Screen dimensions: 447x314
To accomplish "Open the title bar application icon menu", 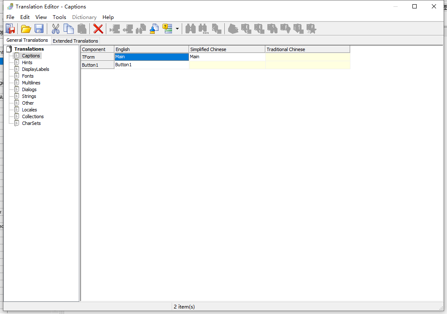I will 10,6.
